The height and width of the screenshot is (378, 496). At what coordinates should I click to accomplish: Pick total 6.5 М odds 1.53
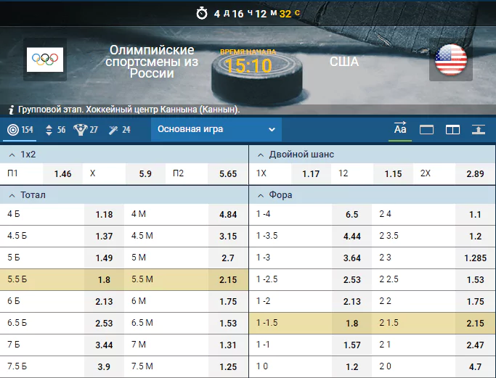click(228, 324)
